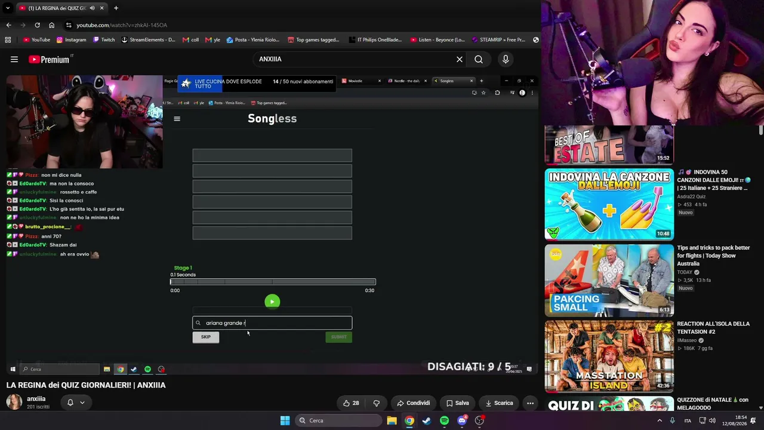Open the Top games tagged bookmark
This screenshot has width=764, height=430.
[313, 40]
